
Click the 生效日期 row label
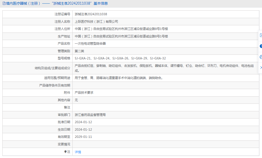[x=64, y=130]
